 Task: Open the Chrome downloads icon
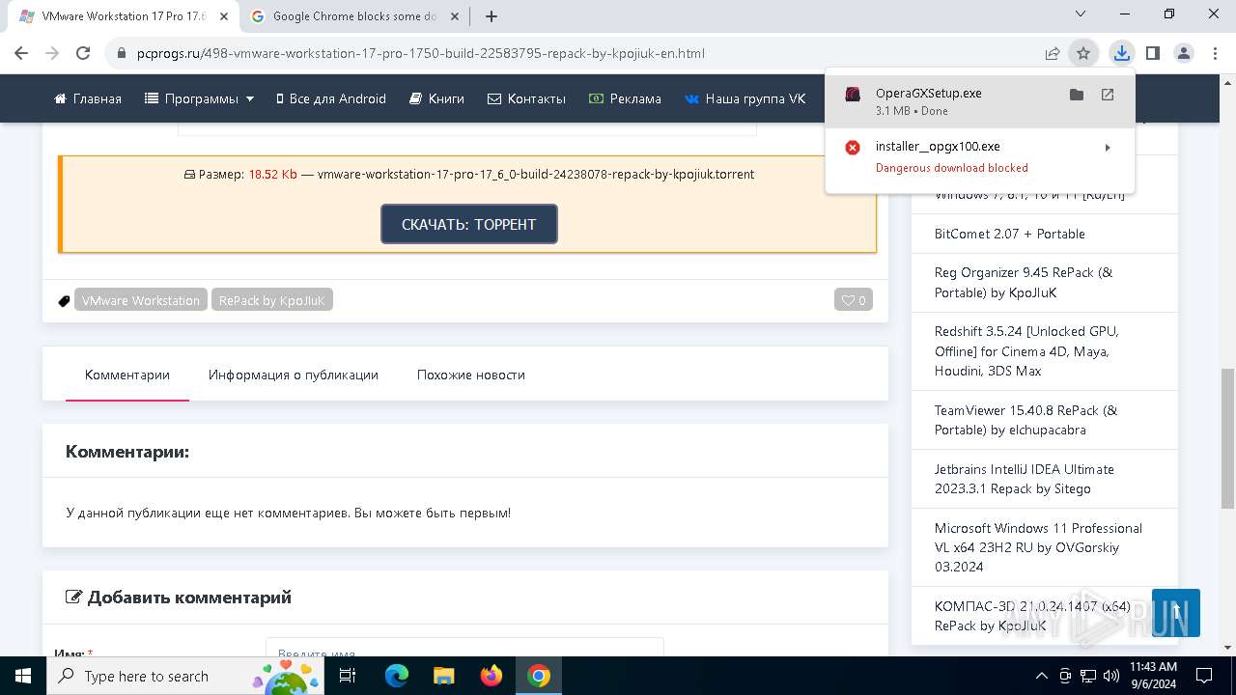coord(1121,53)
